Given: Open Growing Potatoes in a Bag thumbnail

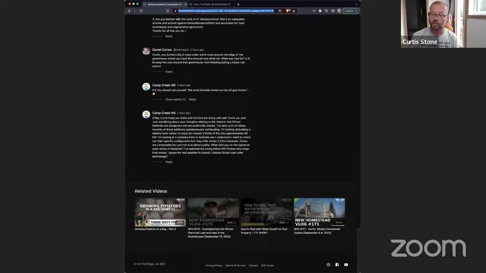Looking at the screenshot, I should click(160, 212).
